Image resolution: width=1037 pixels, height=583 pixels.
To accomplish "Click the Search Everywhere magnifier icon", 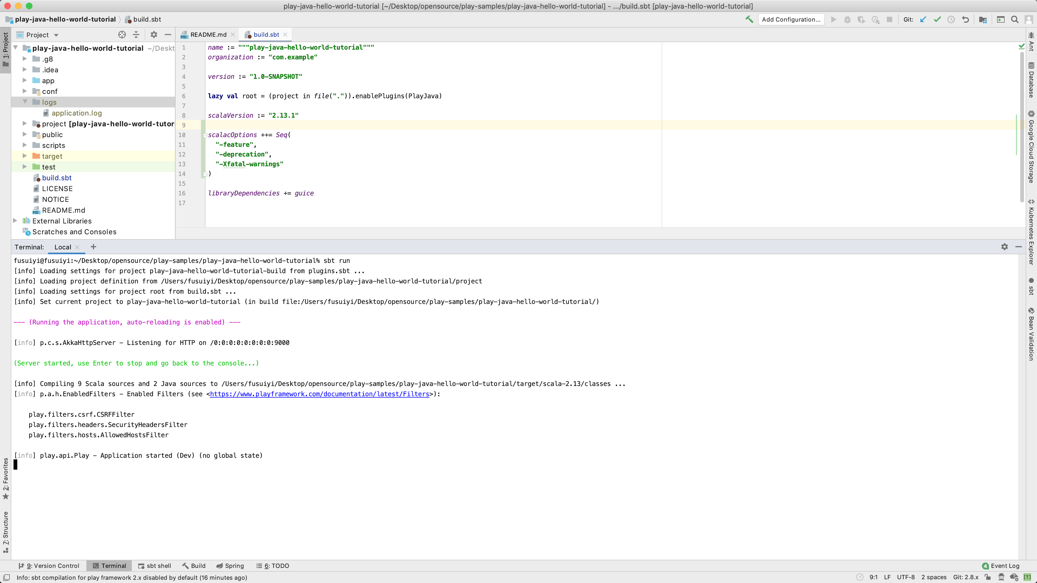I will [x=1015, y=19].
